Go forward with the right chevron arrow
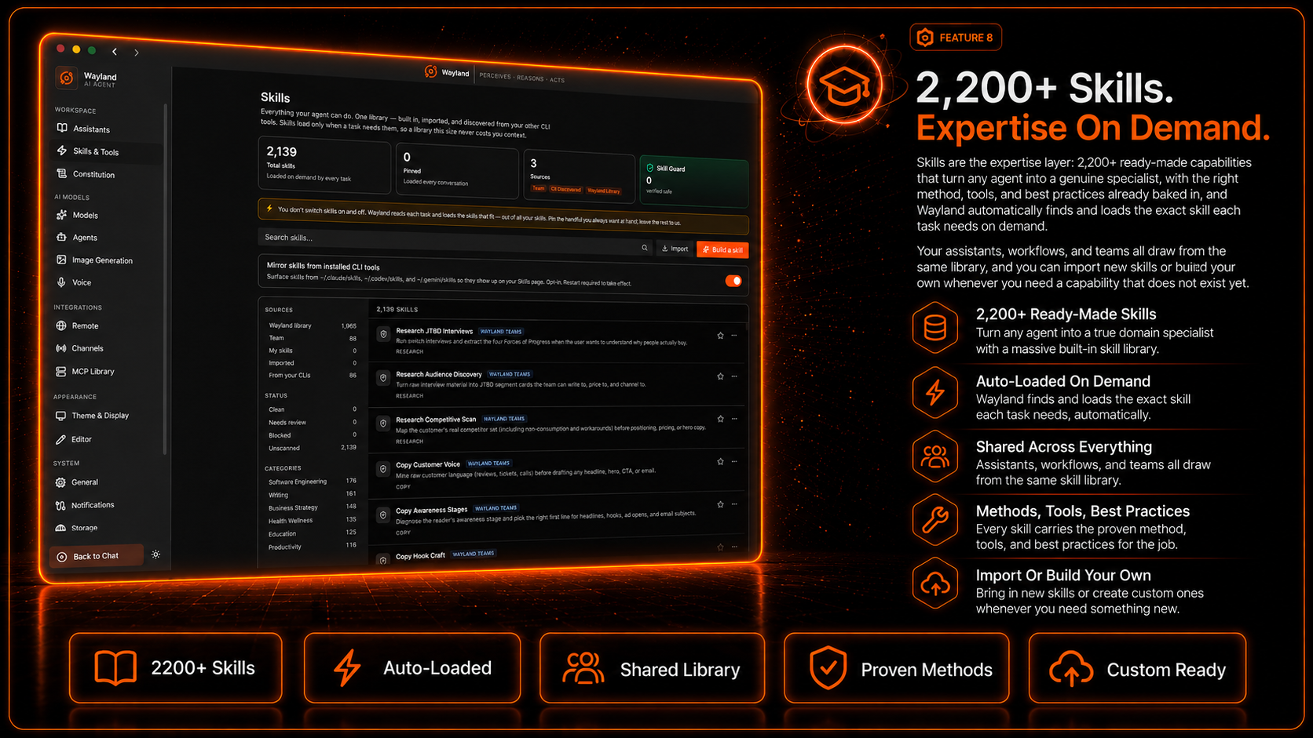 point(137,53)
